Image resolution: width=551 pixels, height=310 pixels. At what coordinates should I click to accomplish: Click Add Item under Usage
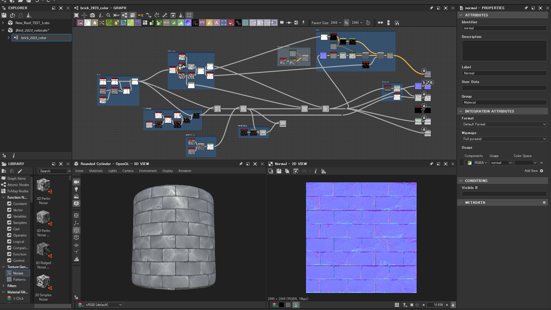tap(534, 171)
